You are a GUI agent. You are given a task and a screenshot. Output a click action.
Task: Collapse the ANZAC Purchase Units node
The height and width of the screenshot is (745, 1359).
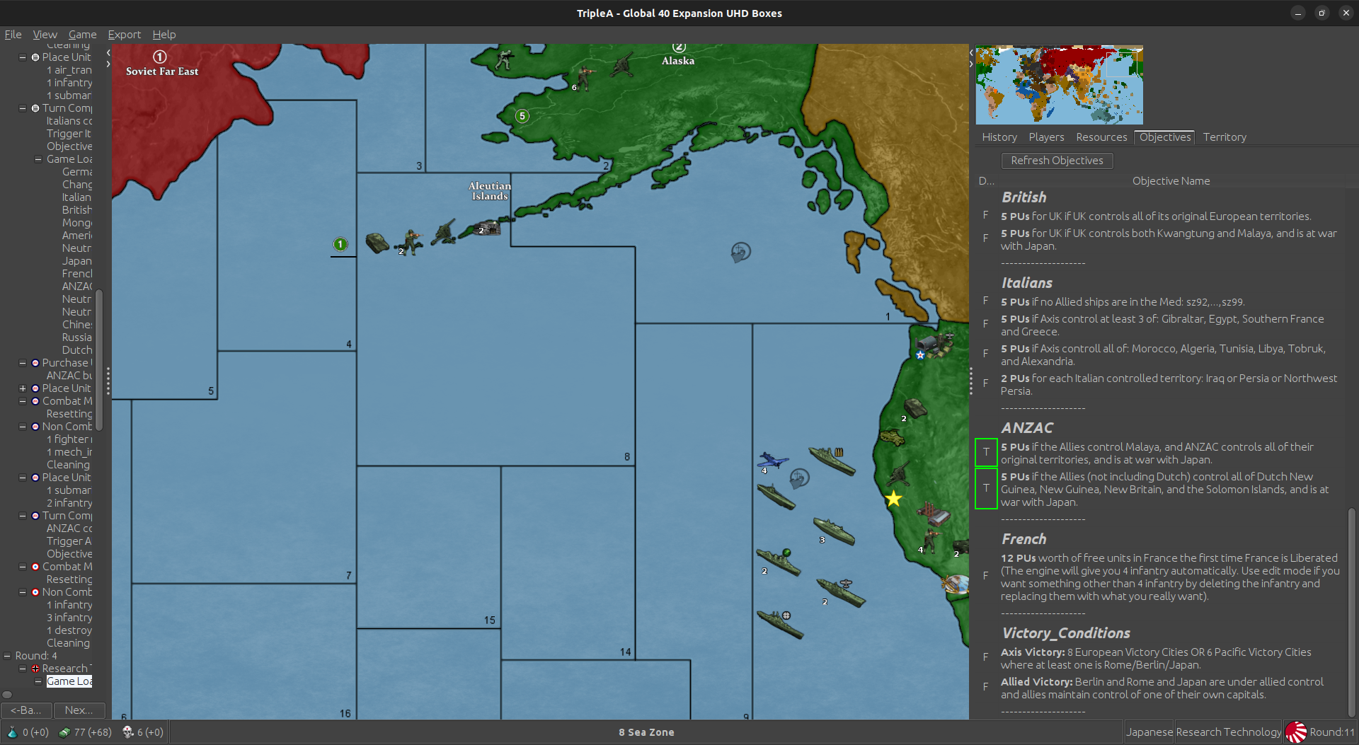[23, 363]
